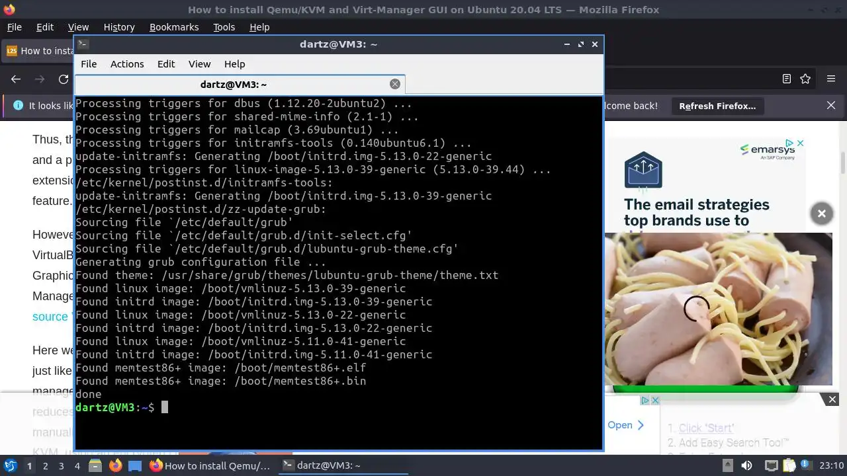The width and height of the screenshot is (847, 476).
Task: Open the terminal Help menu
Action: pos(235,64)
